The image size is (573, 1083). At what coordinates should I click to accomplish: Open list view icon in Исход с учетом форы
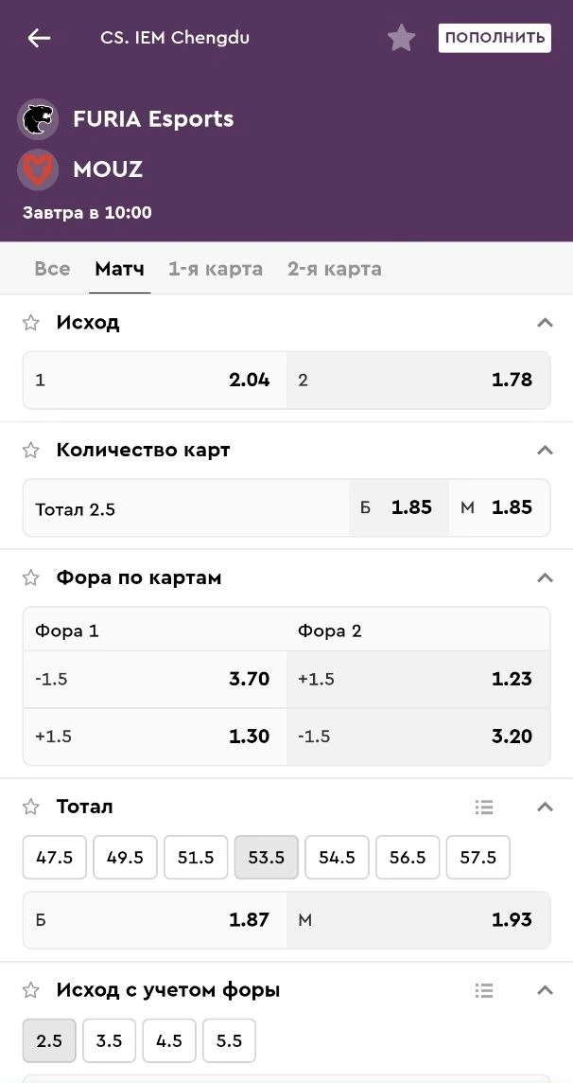(x=484, y=991)
